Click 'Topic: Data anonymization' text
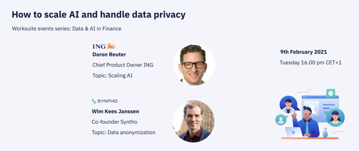 (123, 132)
